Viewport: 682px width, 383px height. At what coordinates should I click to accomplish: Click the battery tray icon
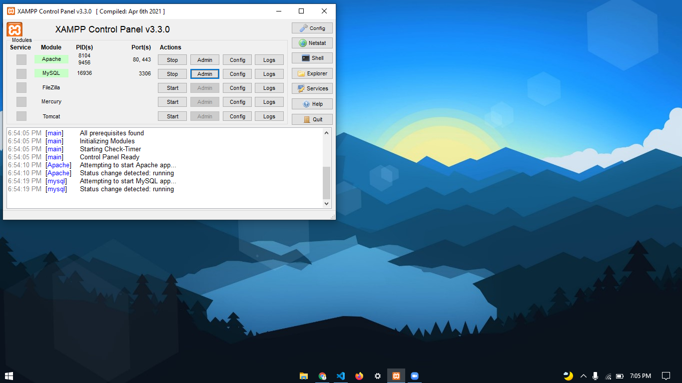coord(620,376)
